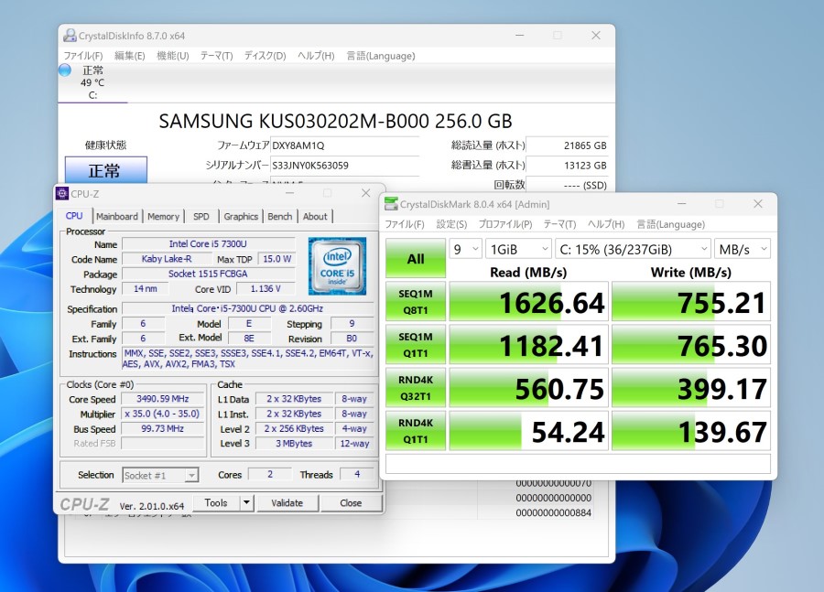The width and height of the screenshot is (824, 592).
Task: Open ファイル(F) menu in CrystalDiskMark
Action: [405, 224]
